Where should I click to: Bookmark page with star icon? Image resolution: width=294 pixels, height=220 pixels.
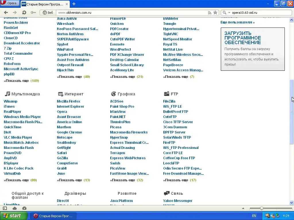click(215, 13)
